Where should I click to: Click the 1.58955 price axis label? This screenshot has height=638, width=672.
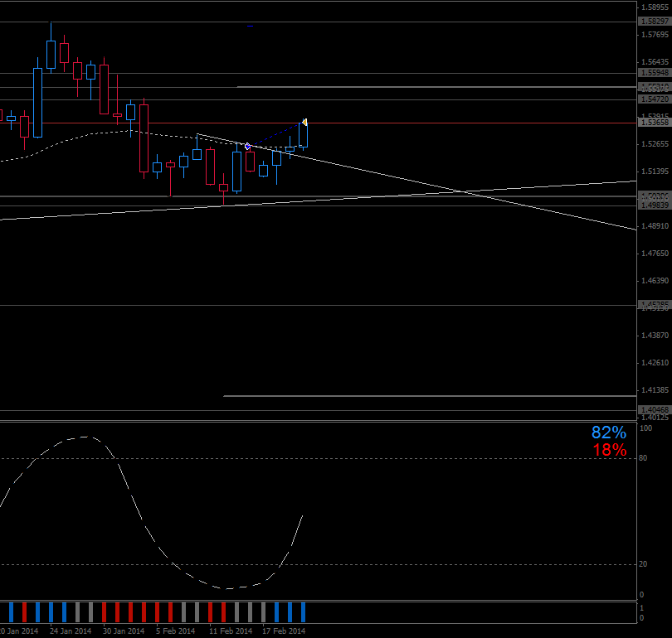pyautogui.click(x=655, y=7)
